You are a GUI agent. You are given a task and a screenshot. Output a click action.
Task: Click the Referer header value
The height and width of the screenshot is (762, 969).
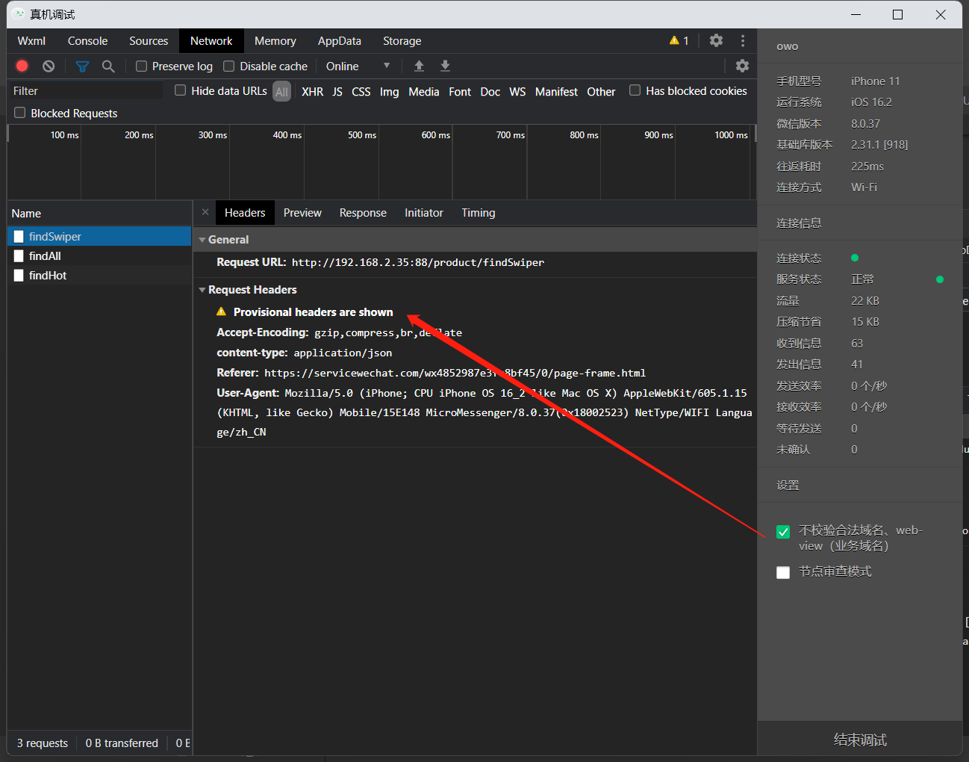[x=455, y=373]
